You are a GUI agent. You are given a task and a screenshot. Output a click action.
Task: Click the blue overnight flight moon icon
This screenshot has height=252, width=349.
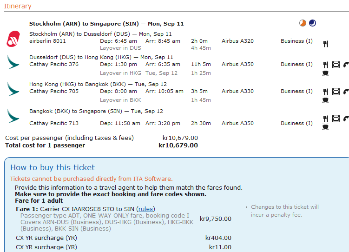312,23
